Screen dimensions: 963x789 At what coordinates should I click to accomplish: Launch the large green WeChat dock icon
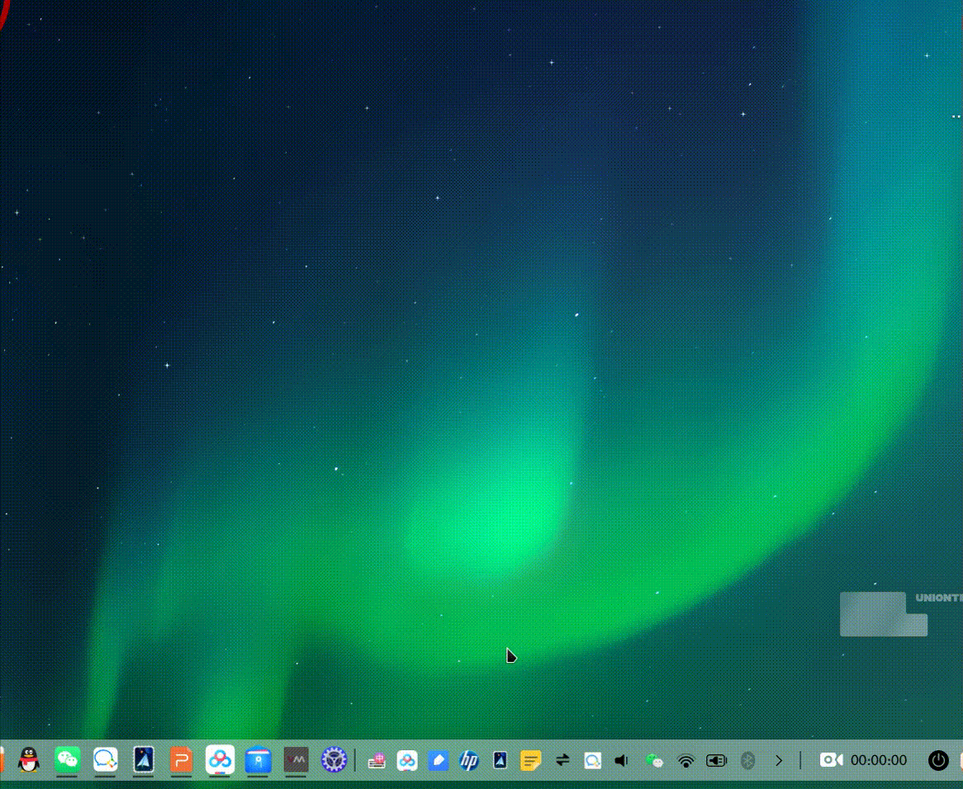pyautogui.click(x=67, y=759)
